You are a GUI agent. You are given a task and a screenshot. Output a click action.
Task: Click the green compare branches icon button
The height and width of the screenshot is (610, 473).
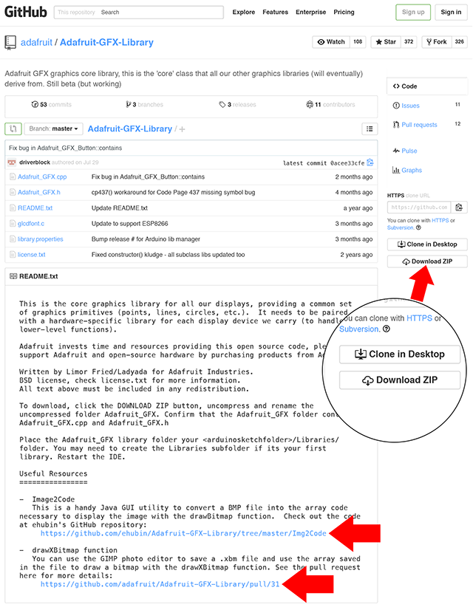[13, 128]
